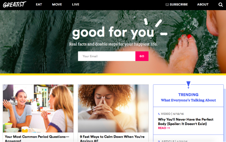
Task: Click the pink arrow after READ
Action: point(168,128)
